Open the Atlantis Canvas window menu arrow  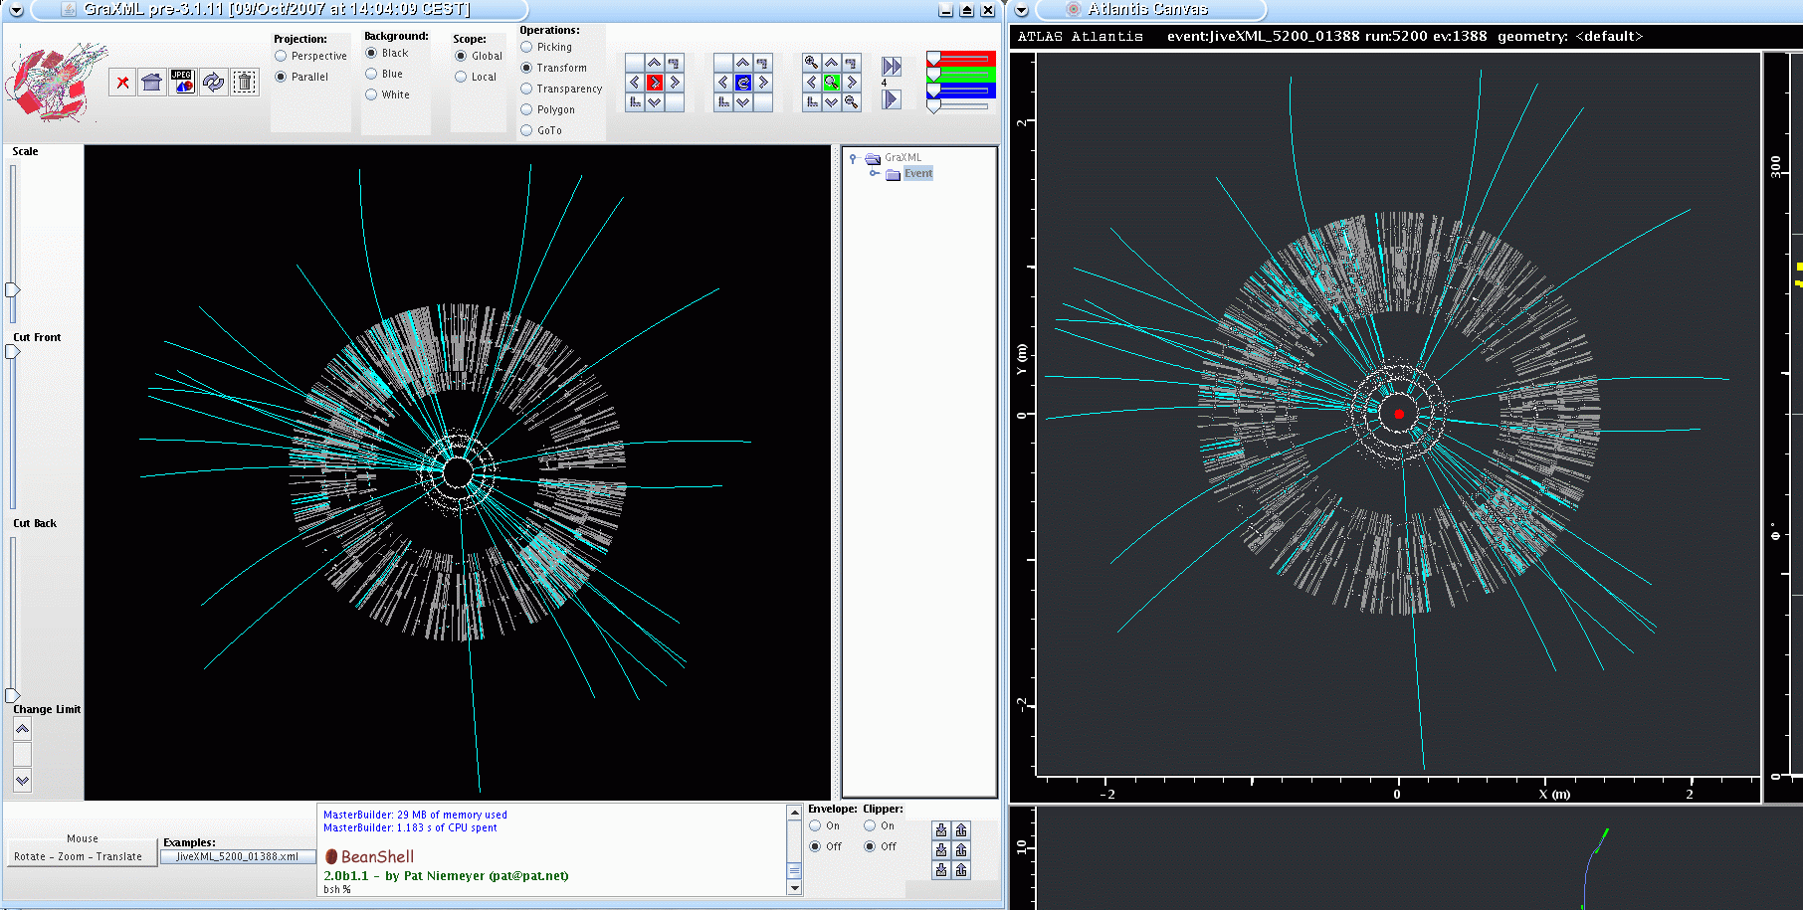(1022, 10)
